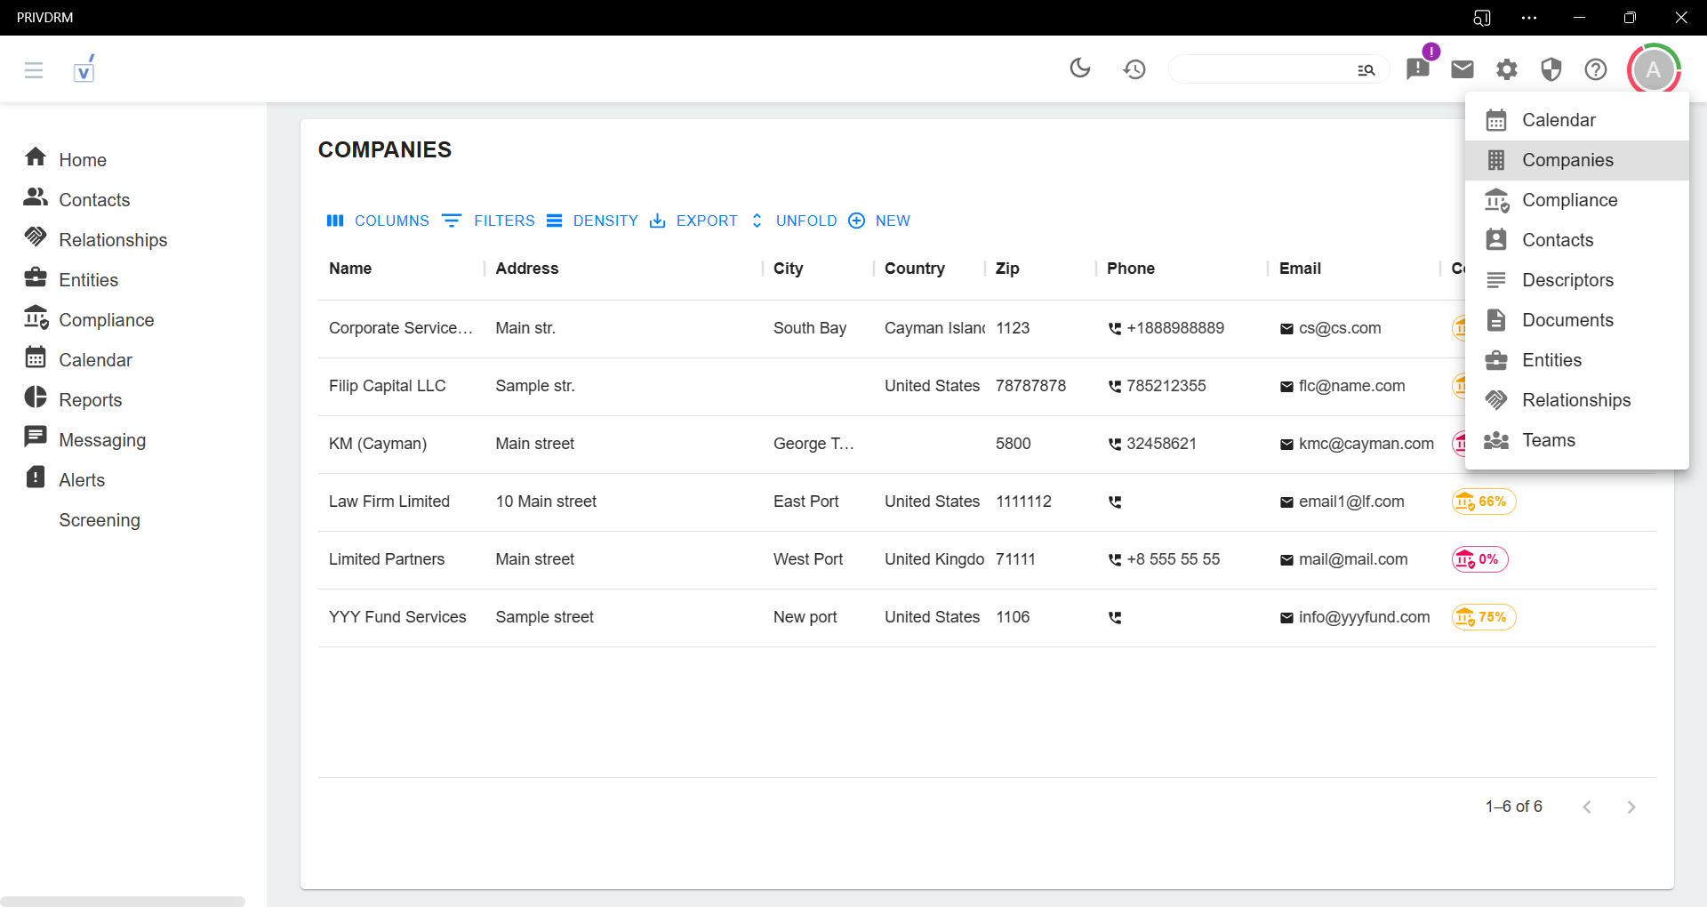The height and width of the screenshot is (907, 1707).
Task: Click the Export button
Action: pyautogui.click(x=693, y=221)
